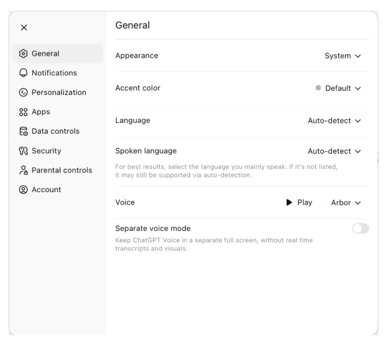Screen dimensions: 387x353
Task: Click the Account profile icon
Action: coord(23,190)
